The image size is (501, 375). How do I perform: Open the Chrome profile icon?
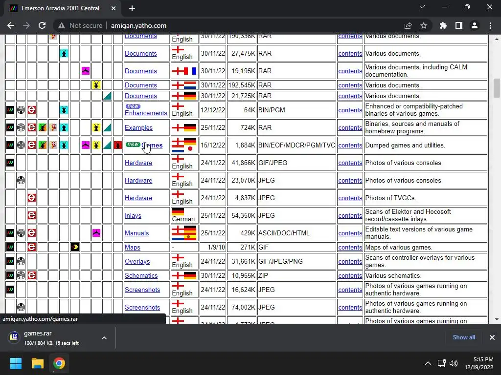475,25
